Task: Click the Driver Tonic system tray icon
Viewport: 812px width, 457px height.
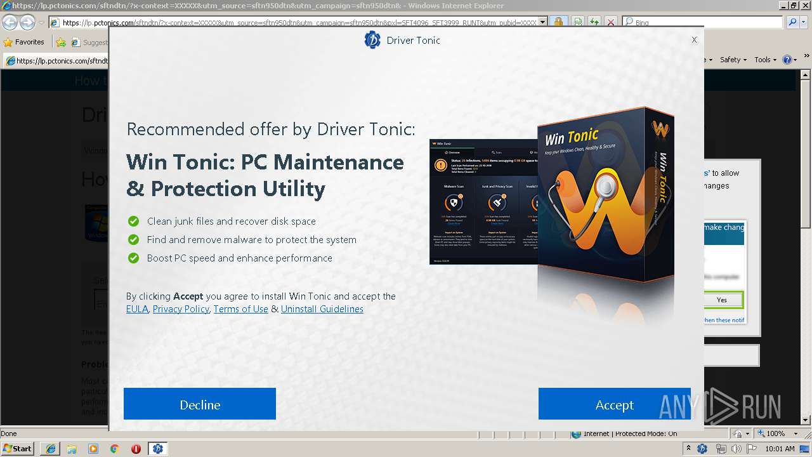Action: click(x=702, y=449)
